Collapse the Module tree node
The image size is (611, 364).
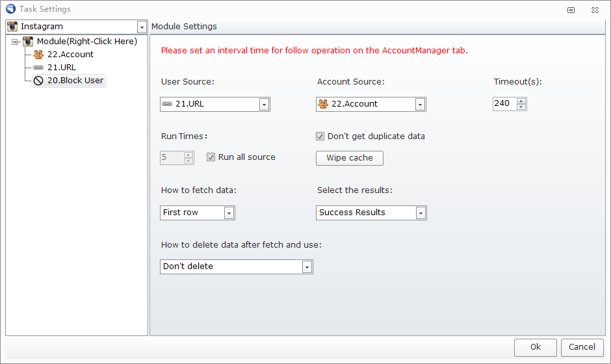pyautogui.click(x=15, y=42)
